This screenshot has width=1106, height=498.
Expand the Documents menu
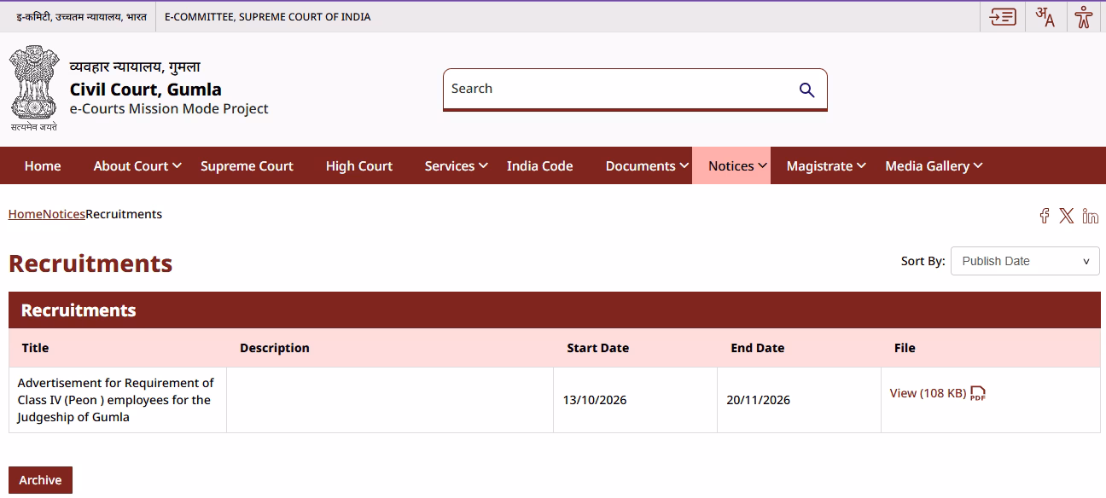tap(648, 165)
